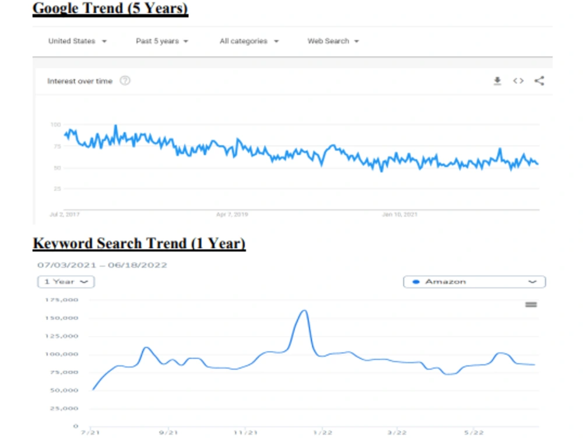Open the keyword chart hamburger menu
The image size is (583, 438).
pyautogui.click(x=531, y=304)
